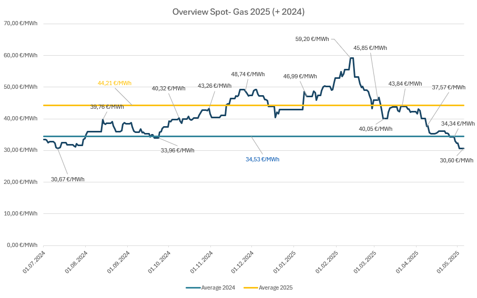Click the 45,85 €/MWh data label
The width and height of the screenshot is (477, 298).
tap(370, 48)
